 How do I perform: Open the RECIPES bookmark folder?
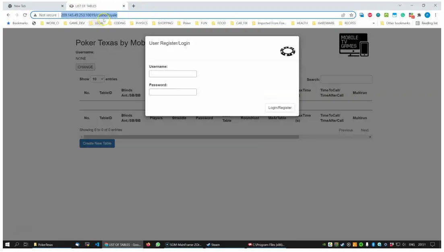pos(347,23)
